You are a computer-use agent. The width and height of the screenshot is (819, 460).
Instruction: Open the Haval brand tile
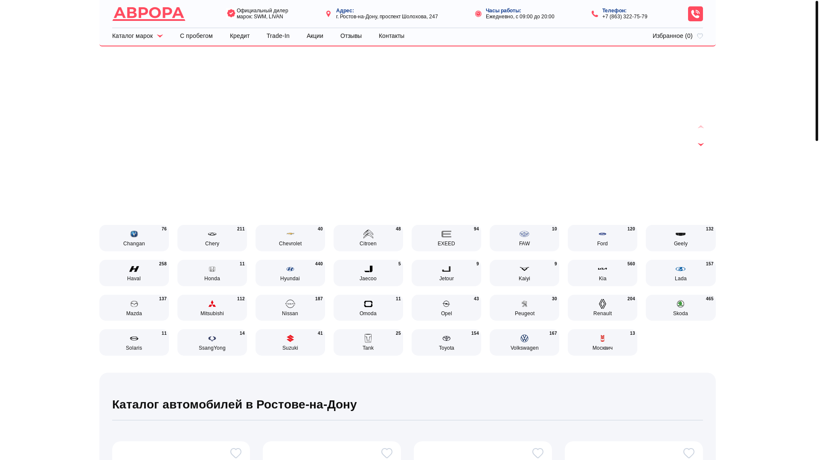[134, 273]
